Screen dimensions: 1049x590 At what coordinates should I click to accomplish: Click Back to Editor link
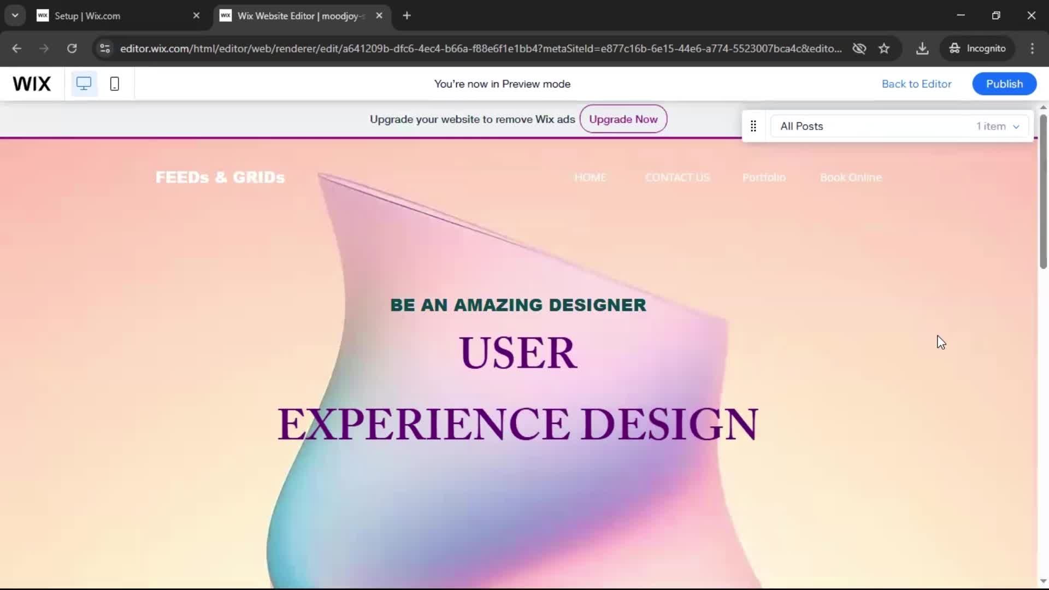916,84
